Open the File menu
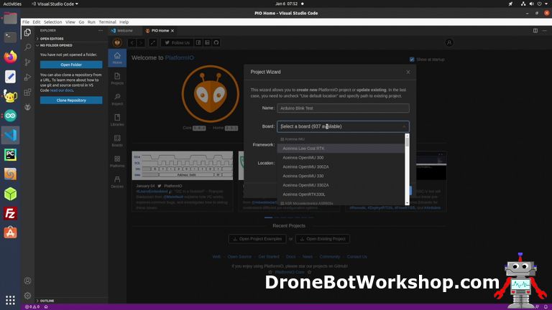The width and height of the screenshot is (552, 310). pos(26,22)
